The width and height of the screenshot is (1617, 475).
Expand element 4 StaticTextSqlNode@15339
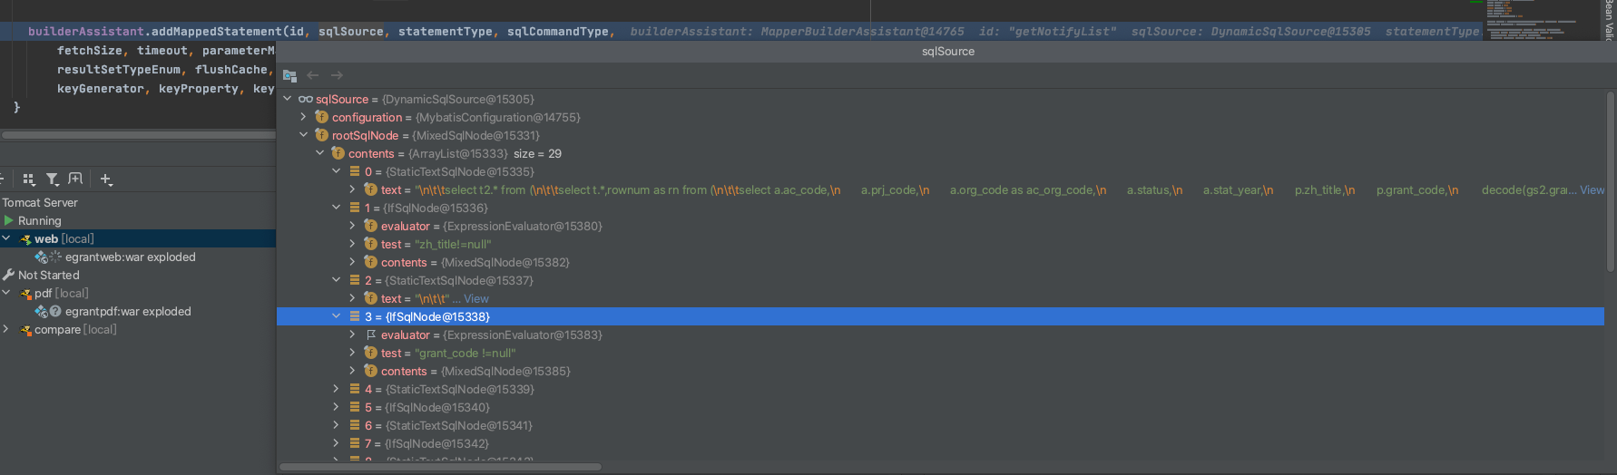point(337,389)
